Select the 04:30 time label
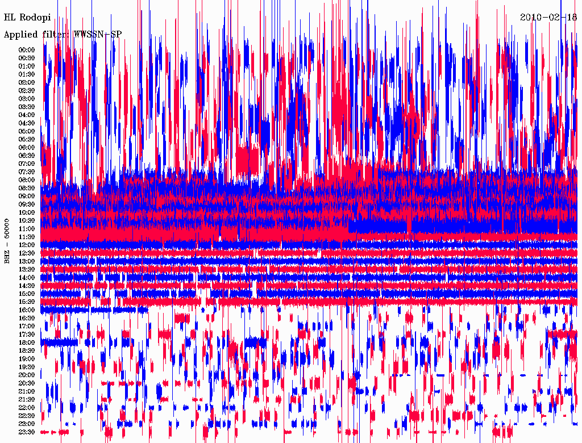 click(27, 123)
